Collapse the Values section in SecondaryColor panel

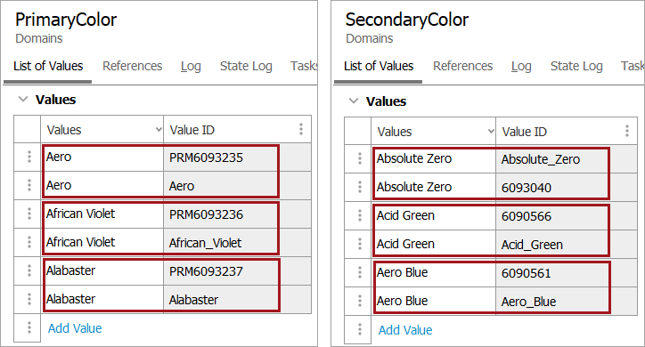click(x=354, y=101)
